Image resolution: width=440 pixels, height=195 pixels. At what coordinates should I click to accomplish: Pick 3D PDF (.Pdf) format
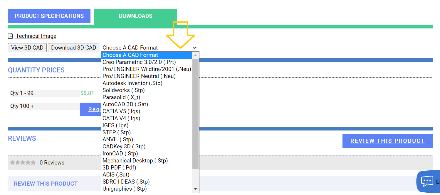119,168
